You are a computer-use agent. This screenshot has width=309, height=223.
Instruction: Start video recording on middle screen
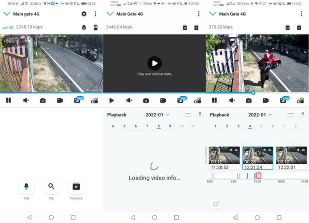[x=163, y=100]
